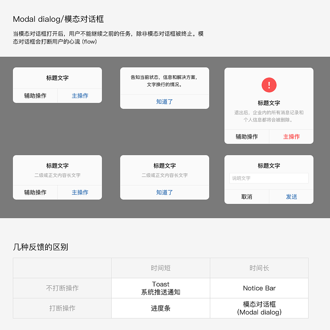Screen dimensions: 330x330
Task: Tap 主操作 in the bottom-left dialog
Action: coord(80,192)
